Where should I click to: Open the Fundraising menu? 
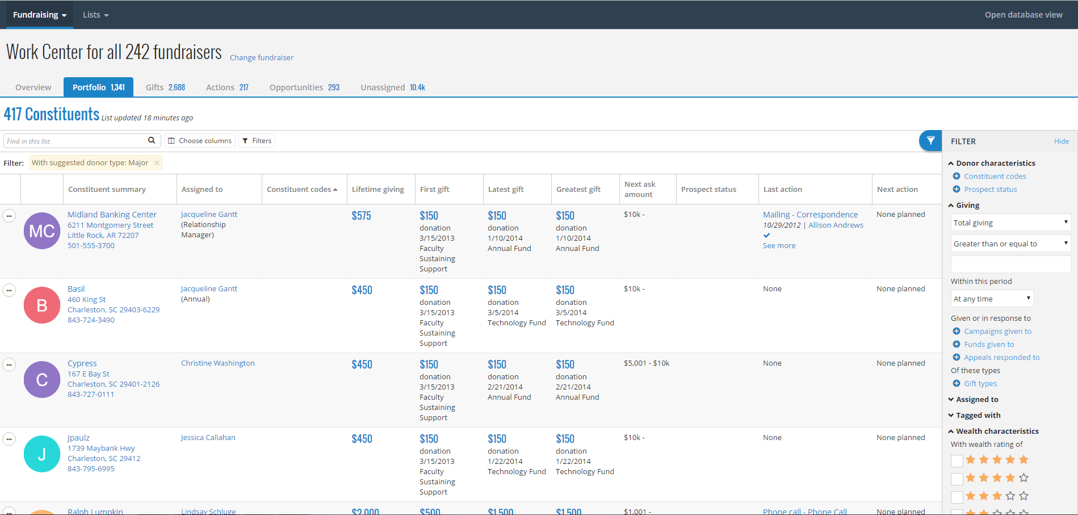coord(40,15)
